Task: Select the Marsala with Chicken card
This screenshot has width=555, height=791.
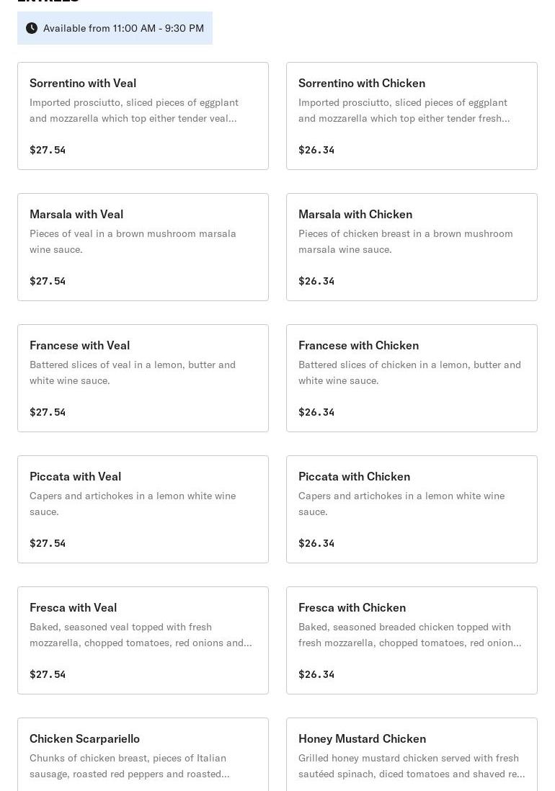Action: (412, 247)
